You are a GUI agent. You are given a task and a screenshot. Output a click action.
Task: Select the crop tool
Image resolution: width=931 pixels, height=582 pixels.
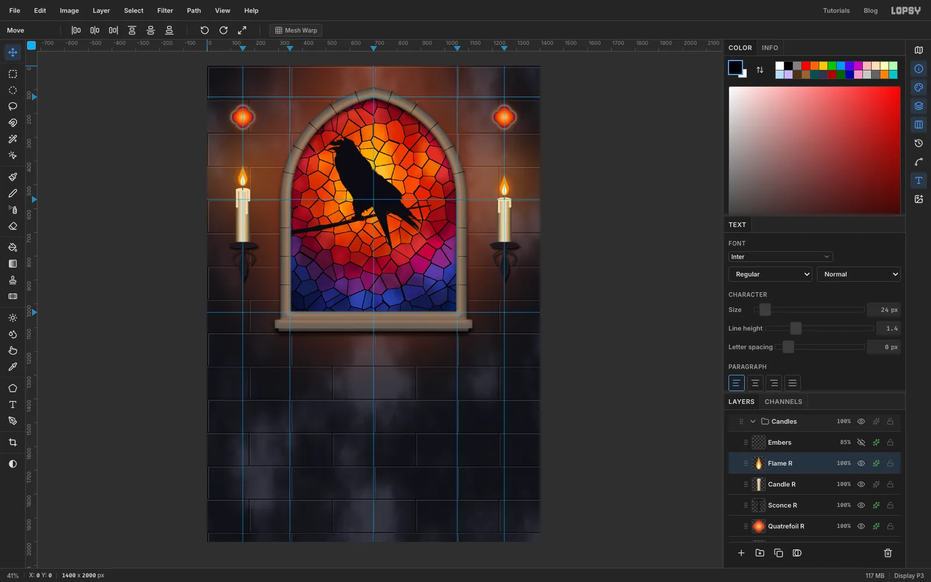13,442
